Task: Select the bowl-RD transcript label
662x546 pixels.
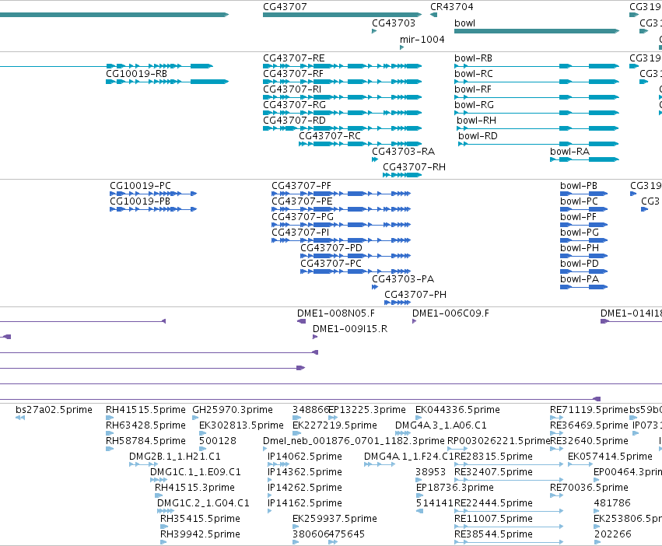Action: pos(478,136)
